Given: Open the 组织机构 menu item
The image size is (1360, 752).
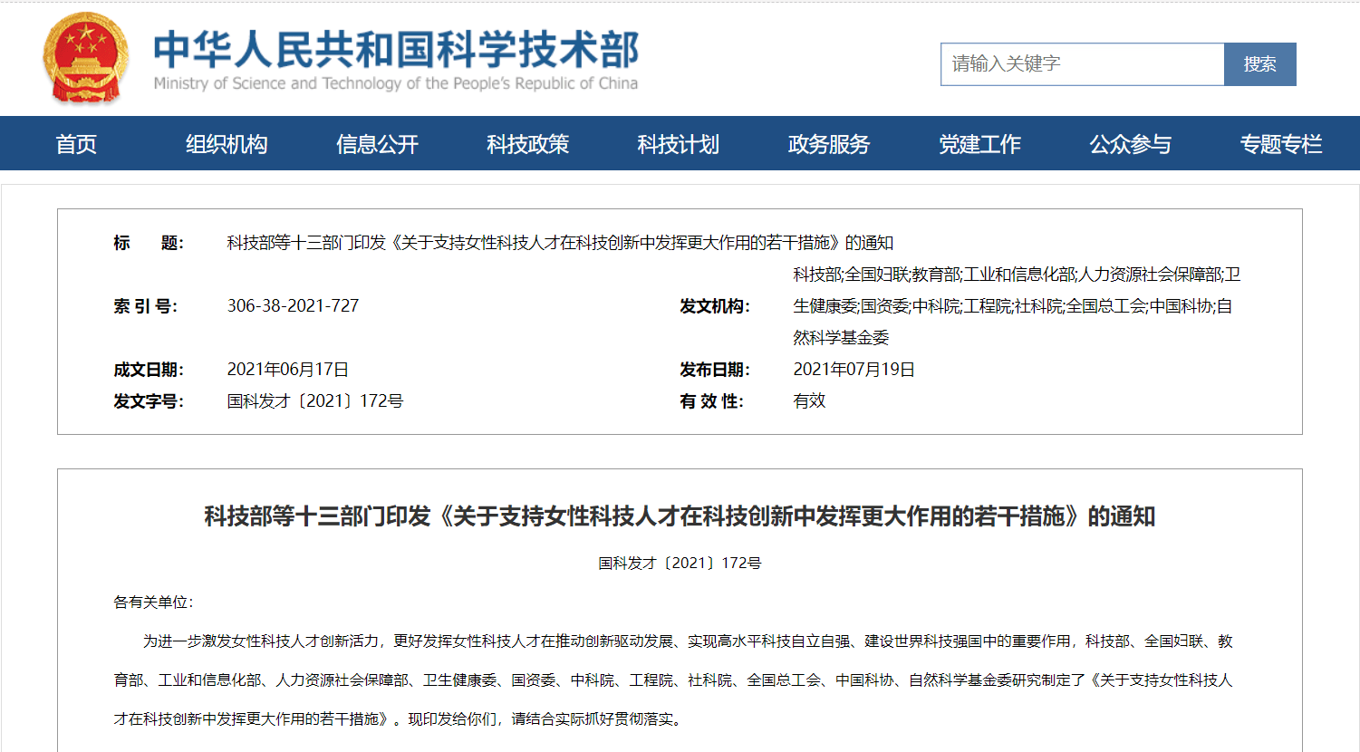Looking at the screenshot, I should (227, 144).
